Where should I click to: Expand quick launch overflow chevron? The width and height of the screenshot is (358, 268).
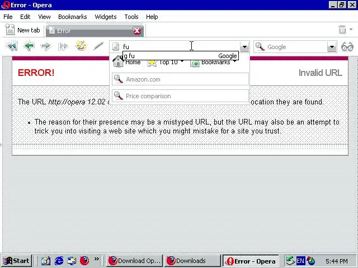(97, 259)
